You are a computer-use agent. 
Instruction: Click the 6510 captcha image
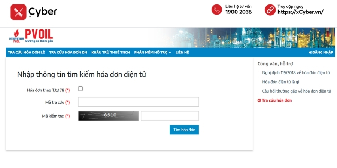click(108, 116)
